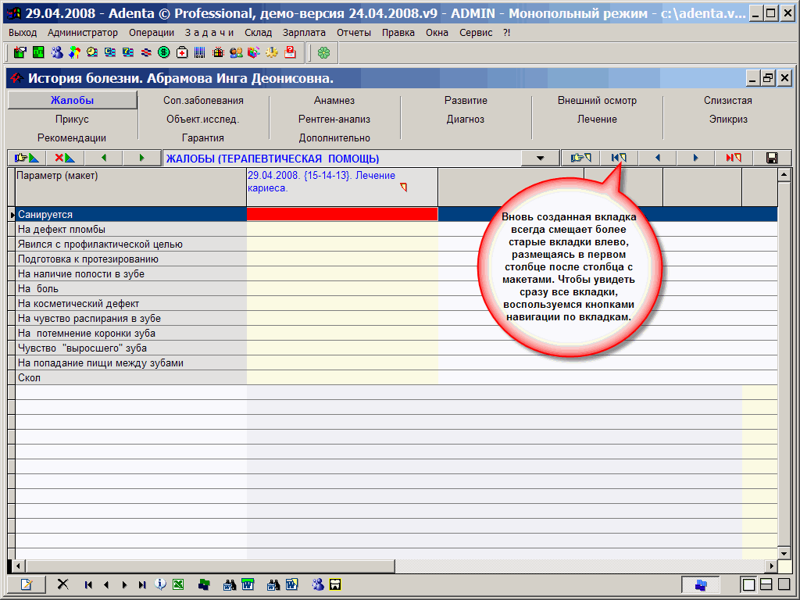Select the Эпикриз tab
Viewport: 800px width, 600px height.
(x=728, y=119)
